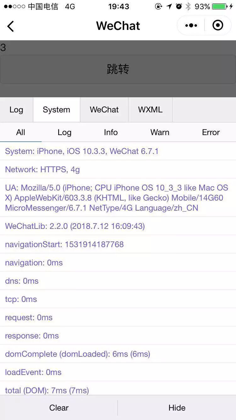Filter by Error level

(211, 132)
